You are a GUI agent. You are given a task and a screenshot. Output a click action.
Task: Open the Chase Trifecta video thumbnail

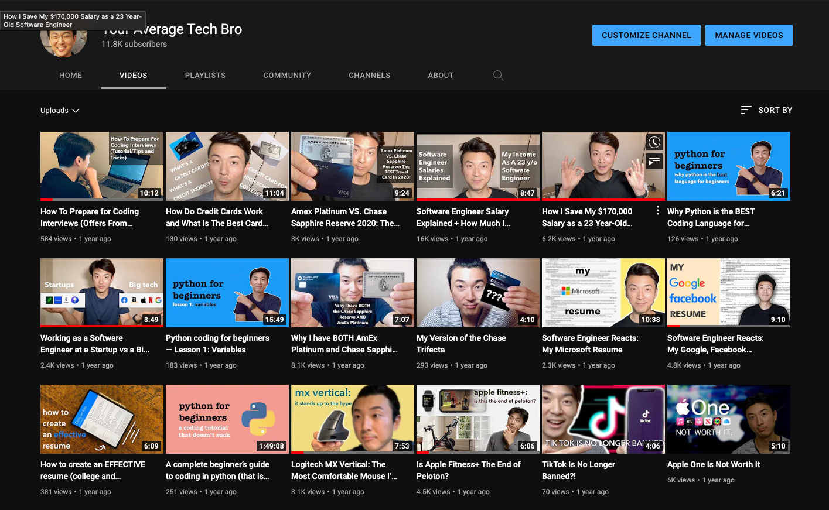478,293
